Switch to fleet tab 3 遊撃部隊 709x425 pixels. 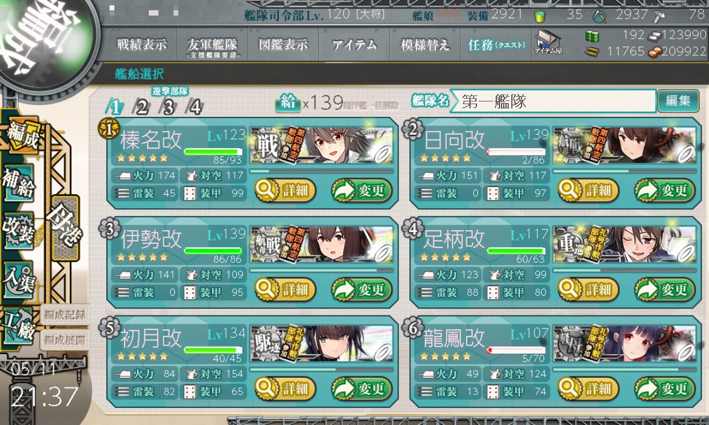(168, 107)
